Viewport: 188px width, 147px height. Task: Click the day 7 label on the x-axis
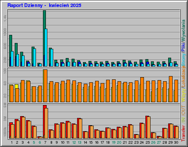click(x=45, y=143)
